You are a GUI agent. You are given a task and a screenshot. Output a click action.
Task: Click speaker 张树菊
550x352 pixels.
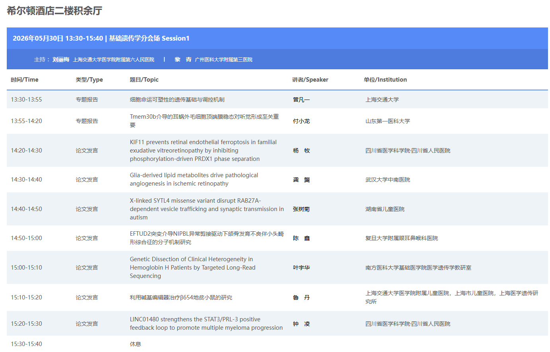click(301, 209)
